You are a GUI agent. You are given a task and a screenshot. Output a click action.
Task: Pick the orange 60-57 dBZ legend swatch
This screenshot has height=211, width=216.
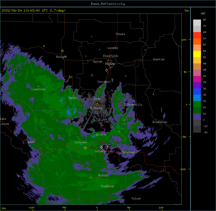click(x=197, y=41)
